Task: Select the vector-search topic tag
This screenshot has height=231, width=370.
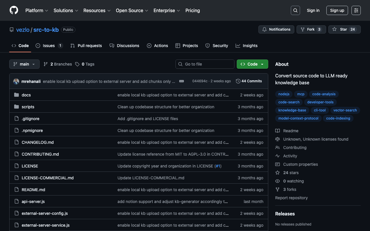Action: [345, 110]
